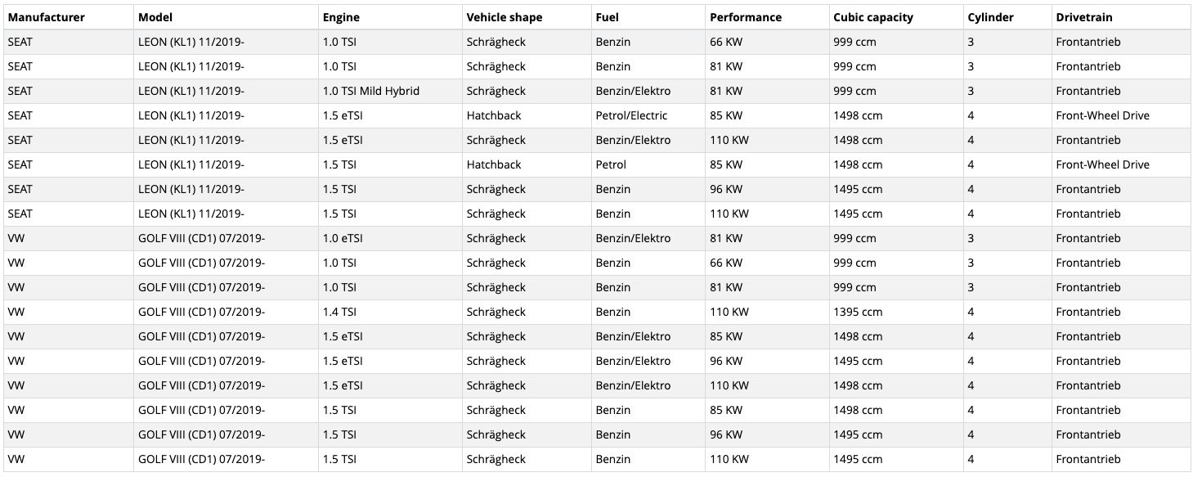Click the 1.5 TSI engine cell in the Hatchback row
Image resolution: width=1193 pixels, height=477 pixels.
(x=339, y=164)
